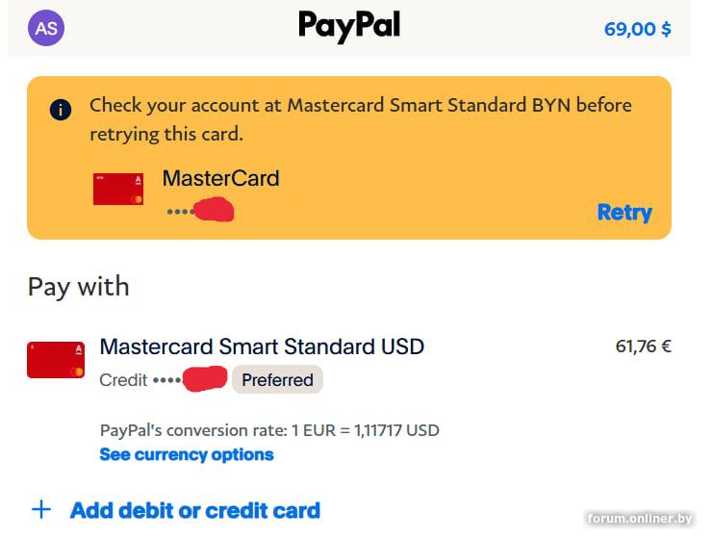Click the masked card number under MasterCard

(x=199, y=210)
